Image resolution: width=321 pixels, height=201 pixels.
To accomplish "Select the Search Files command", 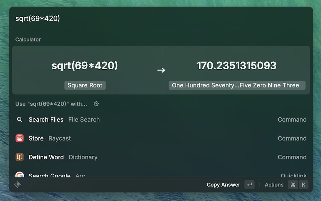I will [46, 120].
